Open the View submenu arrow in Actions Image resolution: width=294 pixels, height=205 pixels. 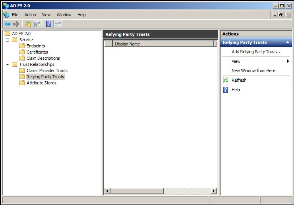click(x=288, y=61)
